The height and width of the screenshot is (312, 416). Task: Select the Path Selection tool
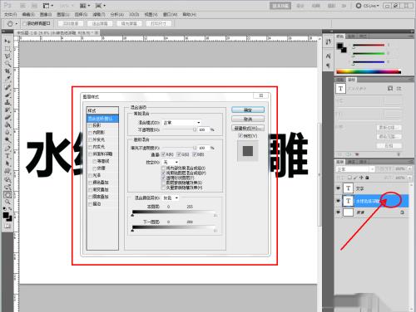7,163
